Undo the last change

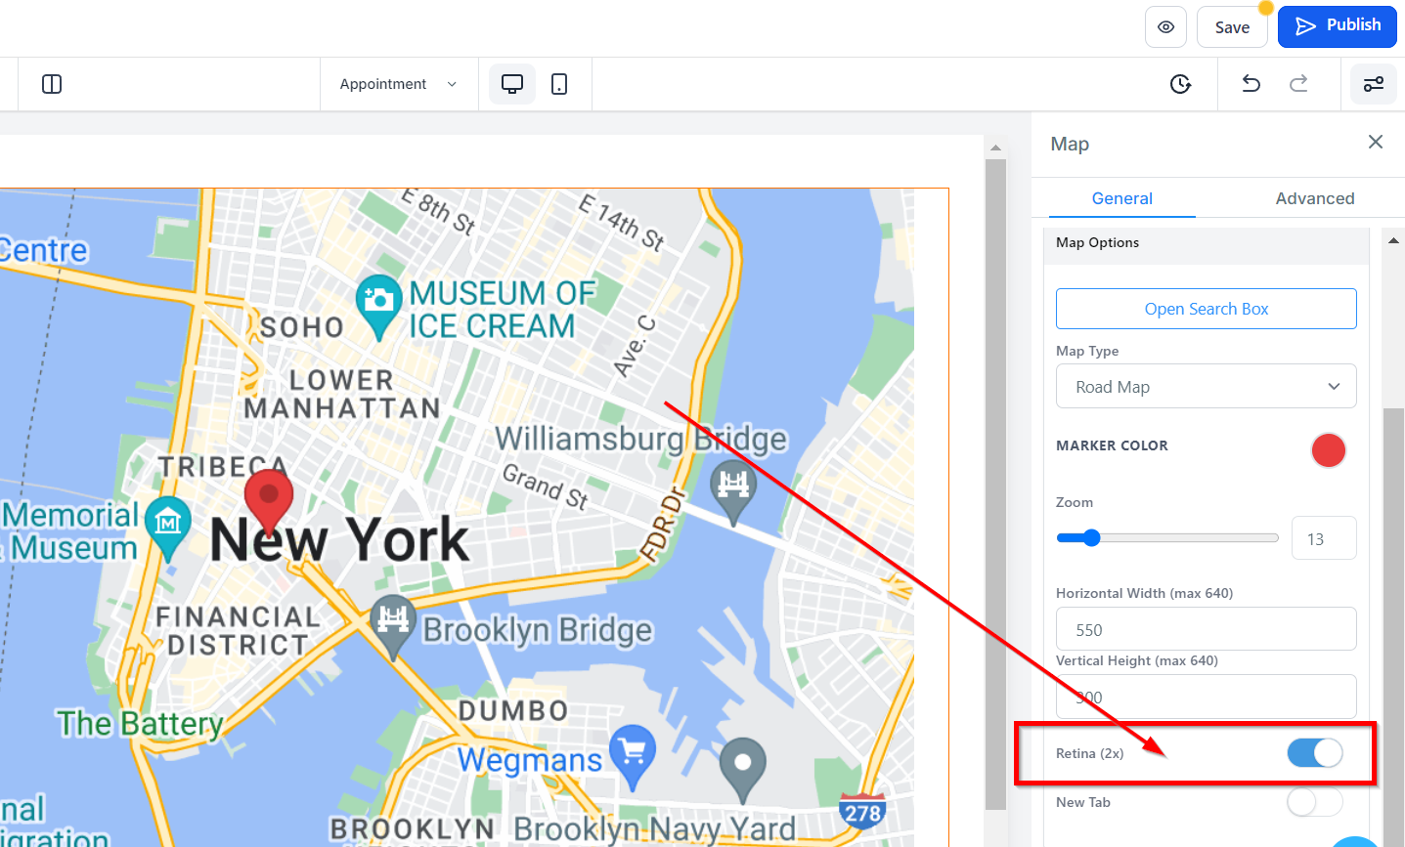click(x=1251, y=84)
